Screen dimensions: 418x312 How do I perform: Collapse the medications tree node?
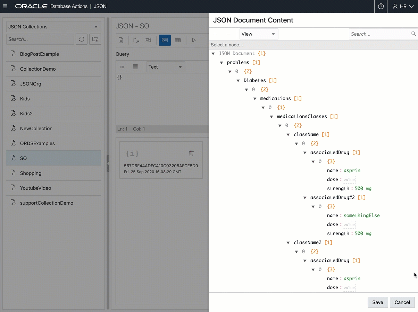(x=255, y=98)
